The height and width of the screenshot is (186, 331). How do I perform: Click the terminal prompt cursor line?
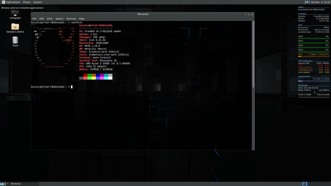pos(52,87)
